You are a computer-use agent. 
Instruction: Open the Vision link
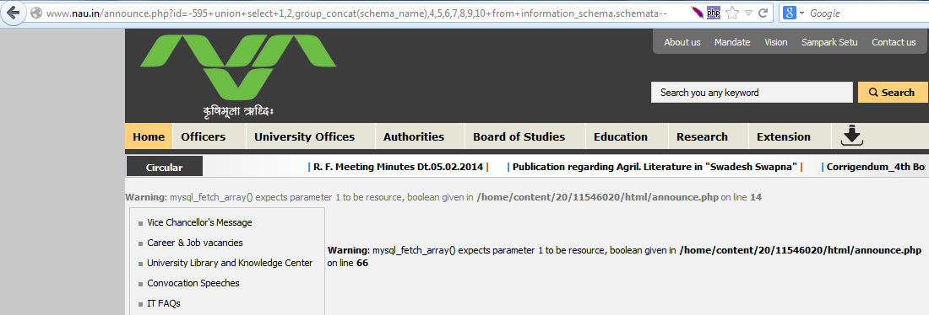coord(775,42)
